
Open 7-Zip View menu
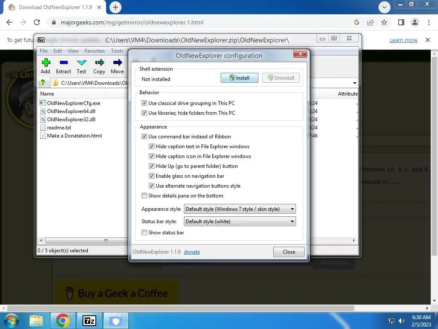(x=73, y=51)
